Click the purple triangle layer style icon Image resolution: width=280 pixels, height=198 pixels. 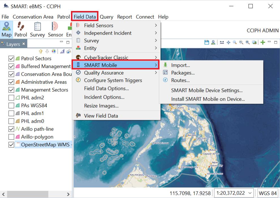coord(62,51)
